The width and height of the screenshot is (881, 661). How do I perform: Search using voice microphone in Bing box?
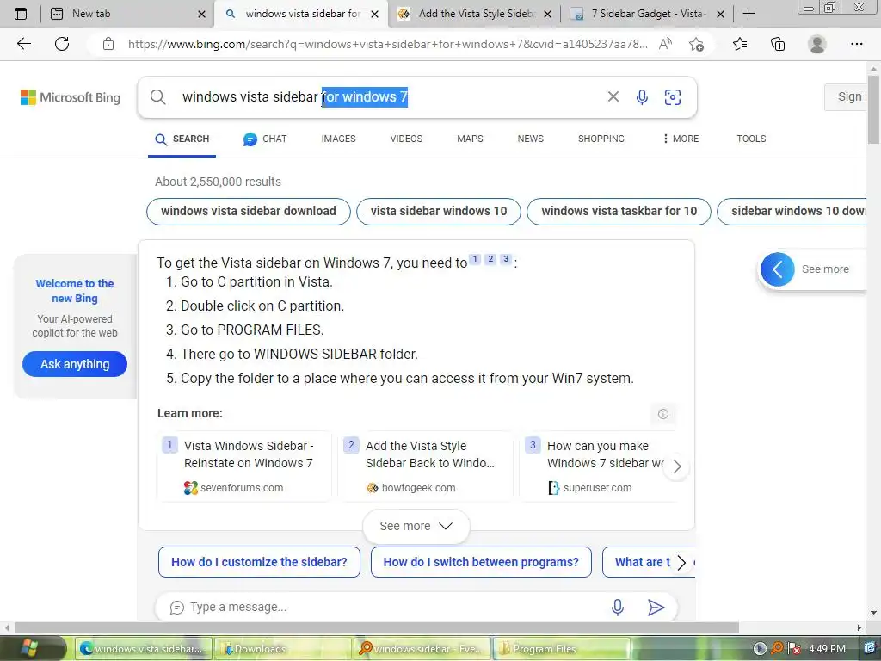click(642, 96)
